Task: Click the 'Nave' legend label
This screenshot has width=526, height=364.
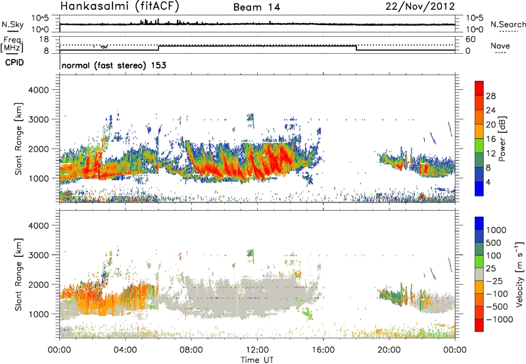Action: coord(500,45)
